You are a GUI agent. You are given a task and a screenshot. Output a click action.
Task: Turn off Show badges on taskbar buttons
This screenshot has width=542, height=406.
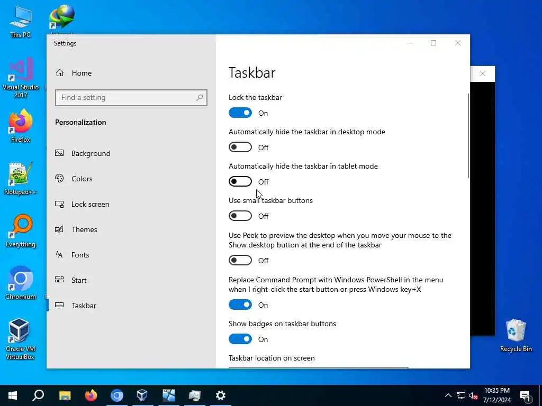tap(240, 339)
